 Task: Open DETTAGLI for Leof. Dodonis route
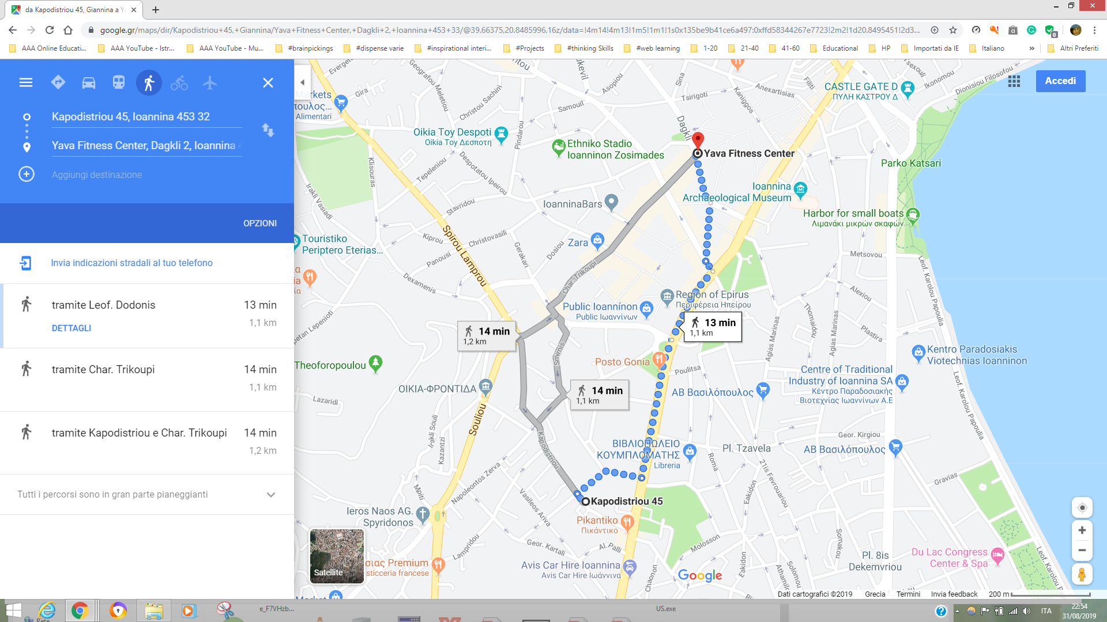[x=71, y=328]
